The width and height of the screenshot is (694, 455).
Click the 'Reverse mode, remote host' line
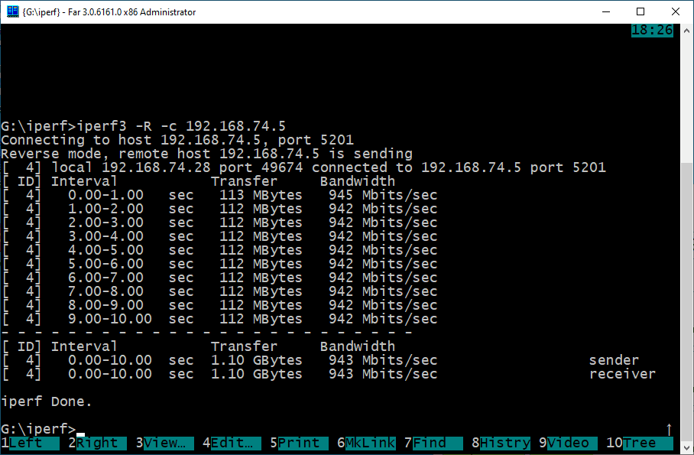(206, 154)
